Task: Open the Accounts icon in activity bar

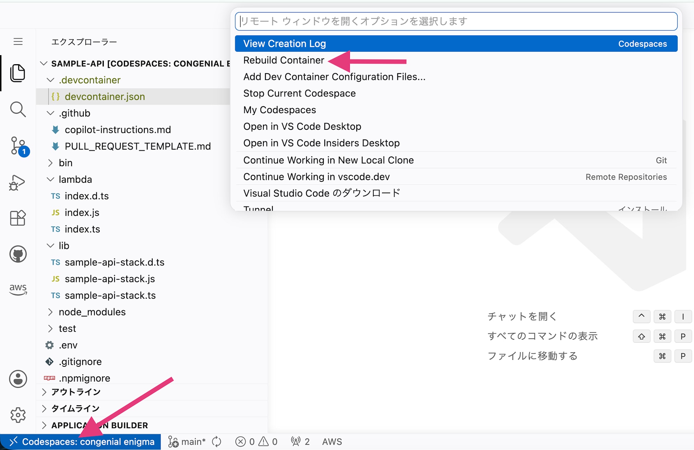Action: pos(18,379)
